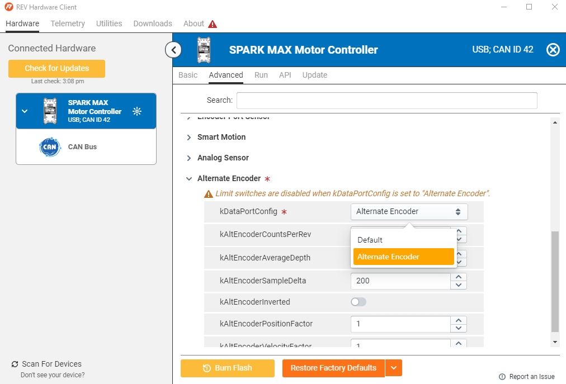The height and width of the screenshot is (384, 566).
Task: Click the blink/identify icon on SPARK MAX device
Action: [137, 111]
